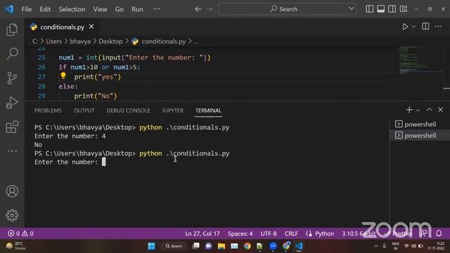Open the Explorer view in activity bar

[12, 30]
